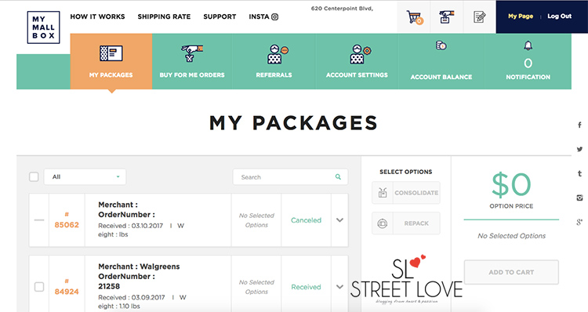This screenshot has height=312, width=588.
Task: Open the notepad edit icon in header
Action: click(x=479, y=17)
